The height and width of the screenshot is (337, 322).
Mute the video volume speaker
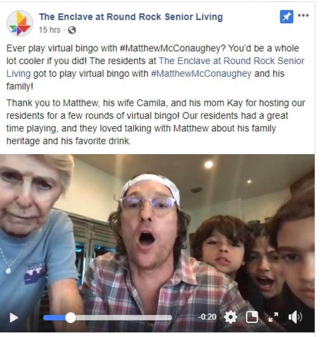click(x=295, y=317)
